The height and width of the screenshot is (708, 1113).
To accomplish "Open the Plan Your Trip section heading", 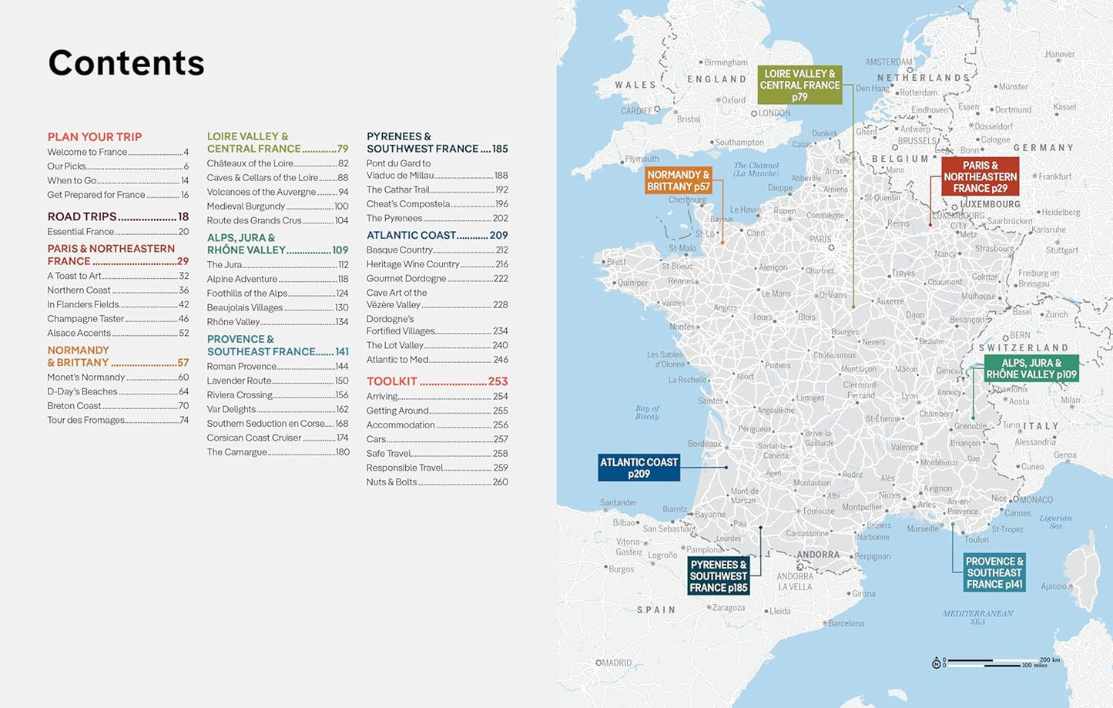I will click(95, 137).
